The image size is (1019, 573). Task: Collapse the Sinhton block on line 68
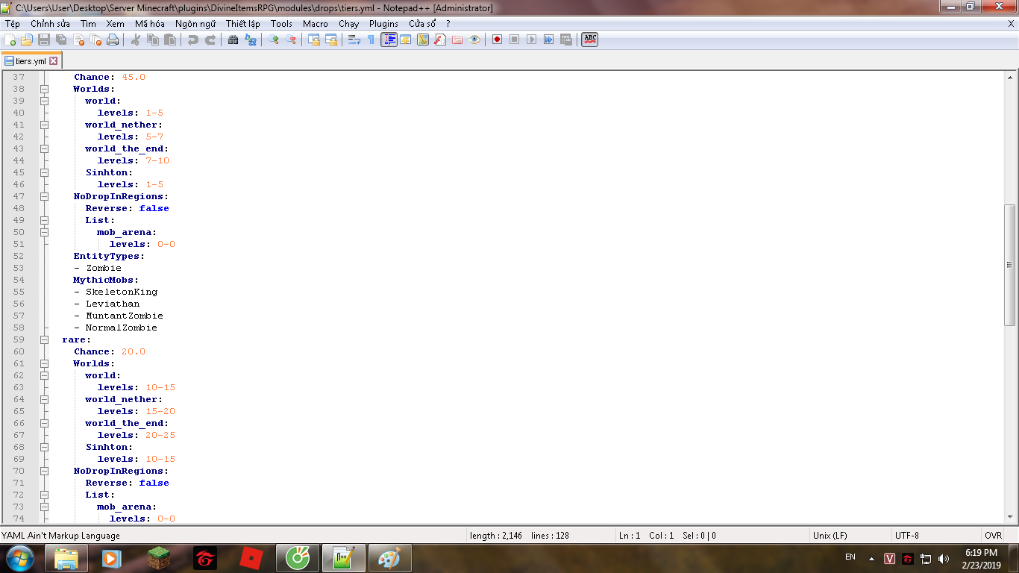tap(44, 447)
